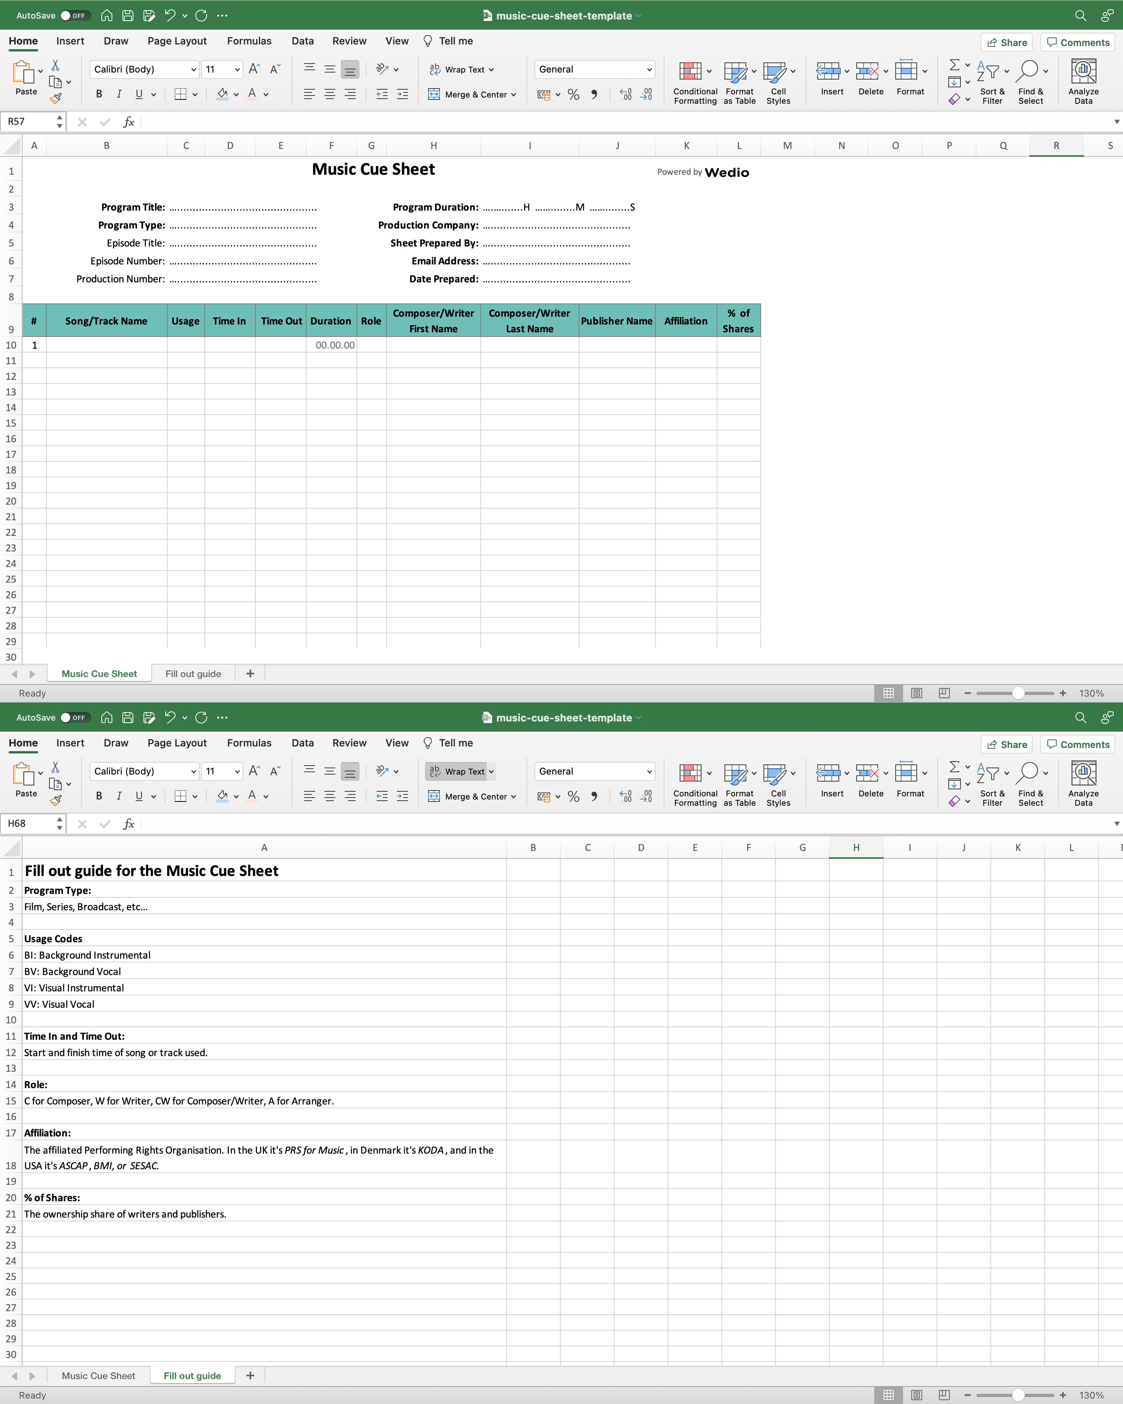Click Undo arrow in top window
The height and width of the screenshot is (1404, 1123).
pyautogui.click(x=170, y=16)
